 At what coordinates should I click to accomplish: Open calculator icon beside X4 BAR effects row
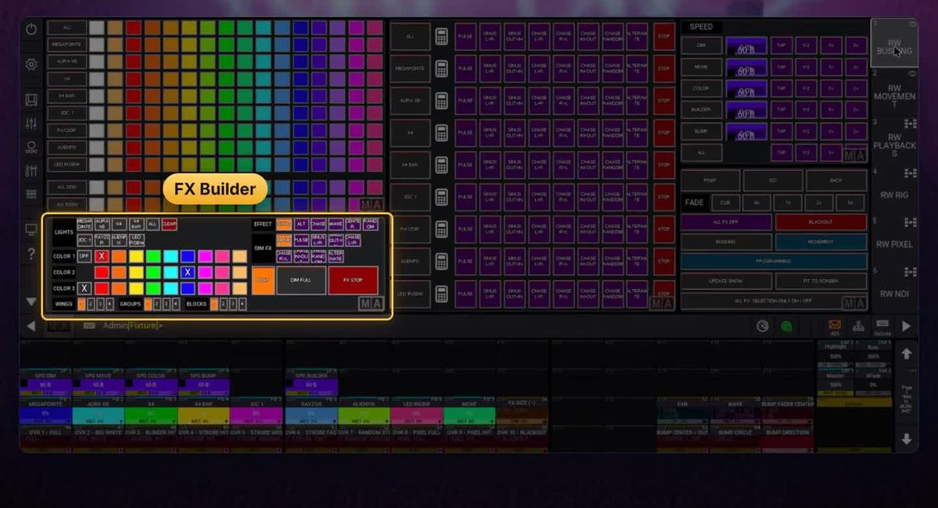[x=442, y=165]
